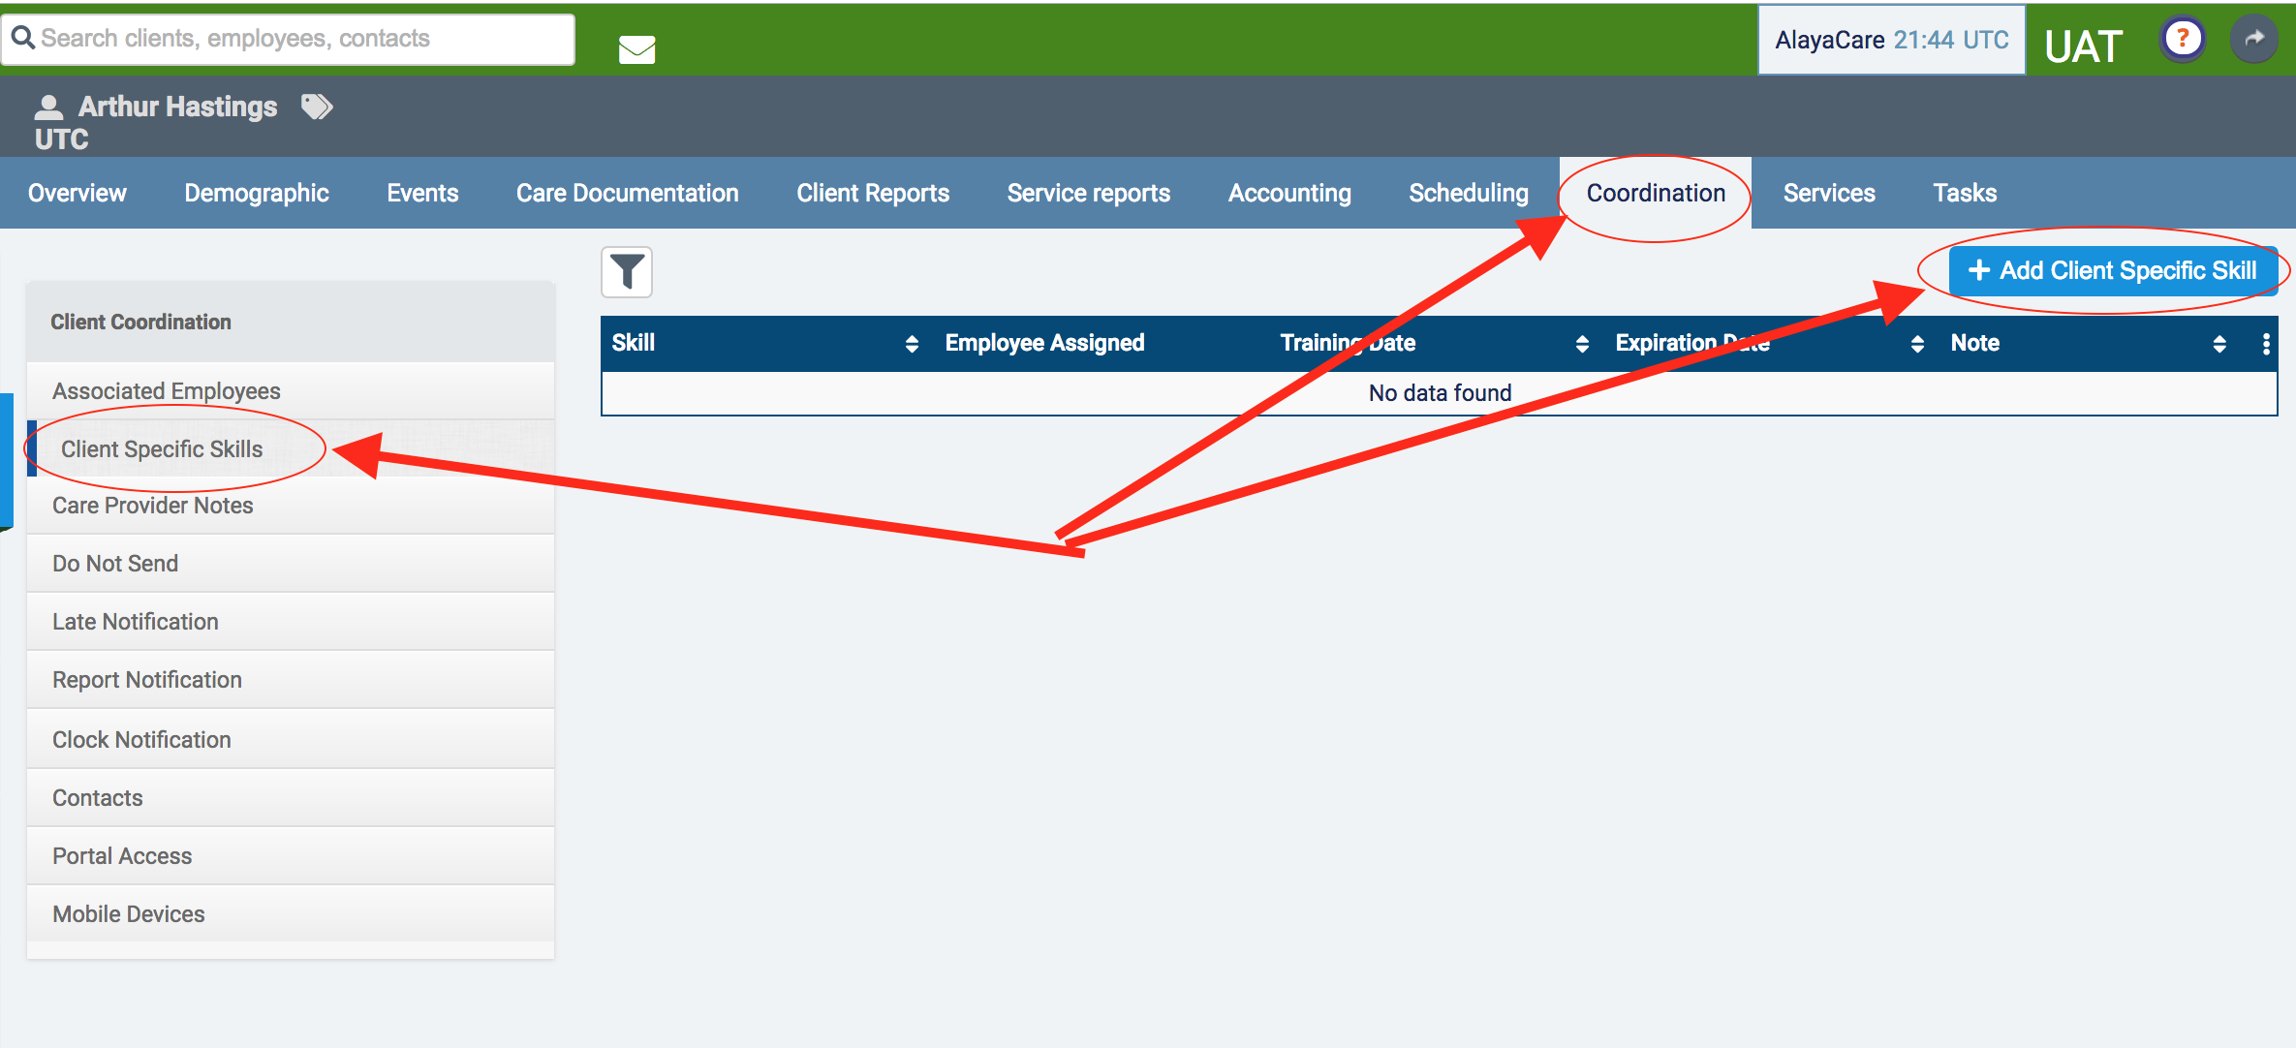Viewport: 2296px width, 1048px height.
Task: Switch to the Scheduling tab
Action: 1468,193
